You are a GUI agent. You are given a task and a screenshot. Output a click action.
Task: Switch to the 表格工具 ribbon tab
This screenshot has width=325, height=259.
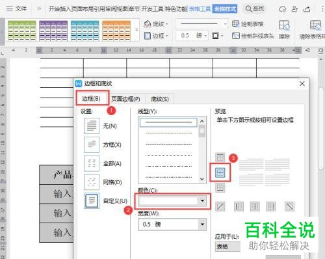point(200,9)
